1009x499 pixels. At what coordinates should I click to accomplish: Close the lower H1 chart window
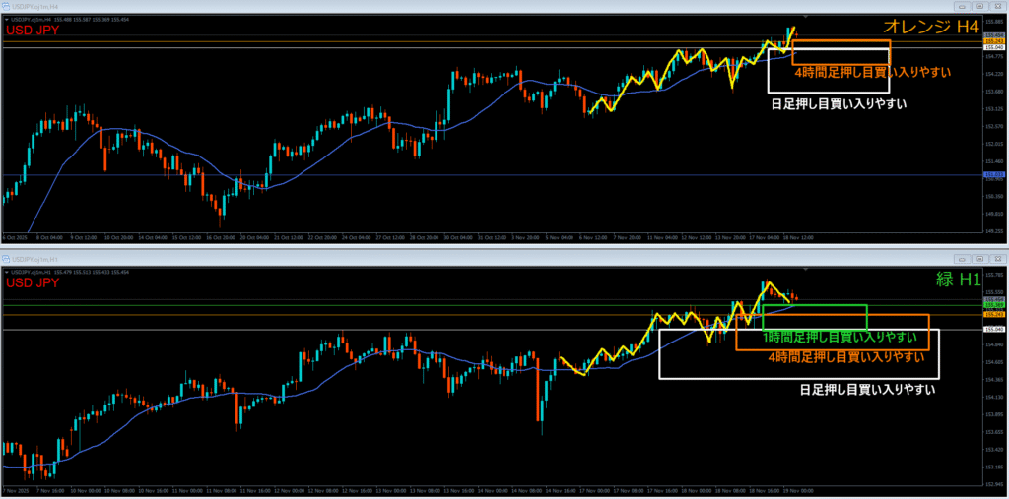998,258
